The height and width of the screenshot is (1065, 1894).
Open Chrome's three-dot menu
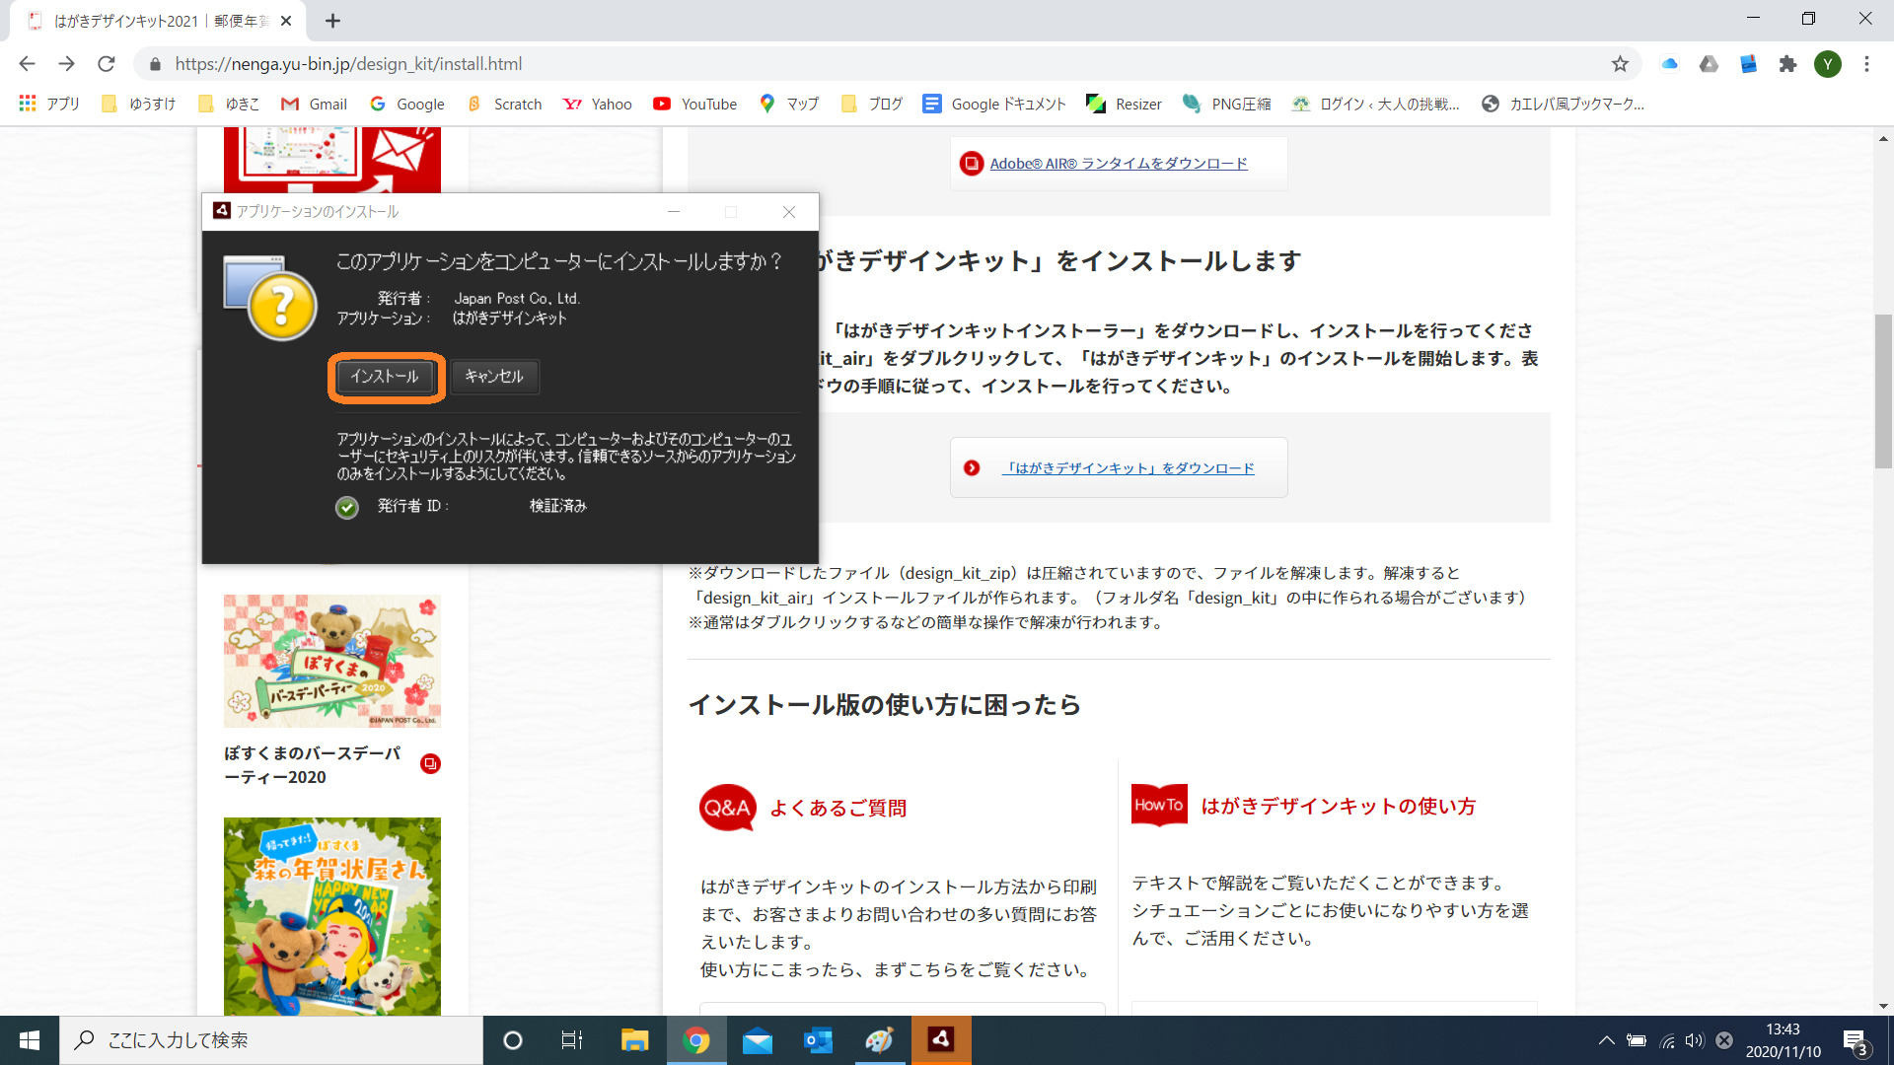(x=1866, y=64)
